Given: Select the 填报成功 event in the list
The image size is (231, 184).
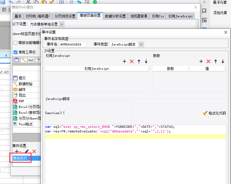Looking at the screenshot, I should coord(27,158).
